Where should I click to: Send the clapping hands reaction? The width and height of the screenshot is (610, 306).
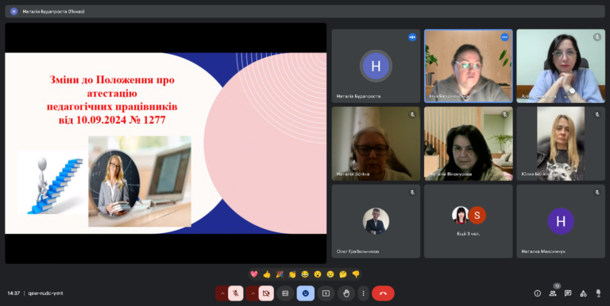[x=292, y=274]
